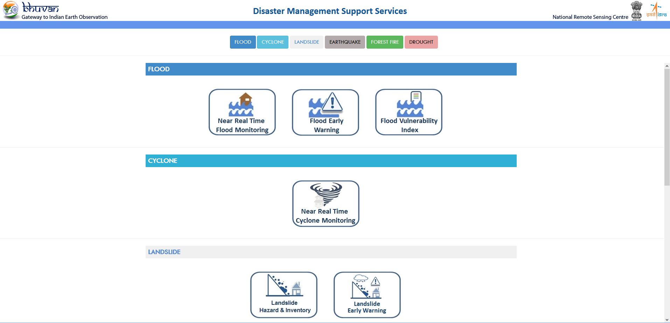Open the Flood Vulnerability Index icon
Screen dimensions: 670x323
[x=409, y=112]
